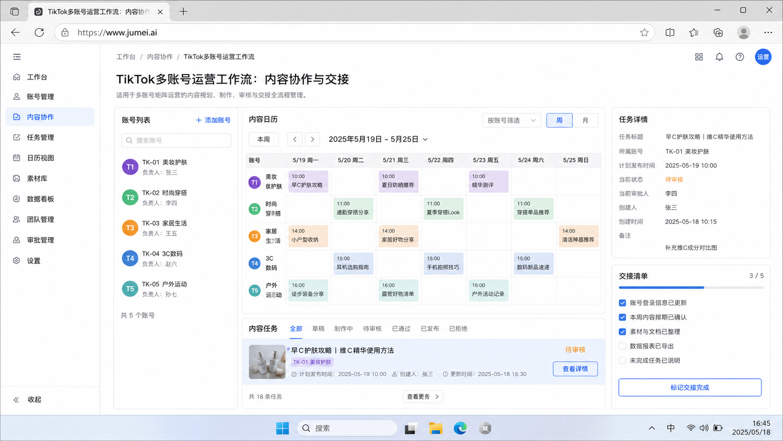The height and width of the screenshot is (441, 783).
Task: Open browser split screen icon
Action: pos(670,32)
